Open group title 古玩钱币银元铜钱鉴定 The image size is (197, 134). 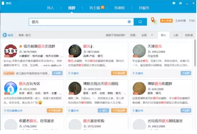pyautogui.click(x=165, y=121)
